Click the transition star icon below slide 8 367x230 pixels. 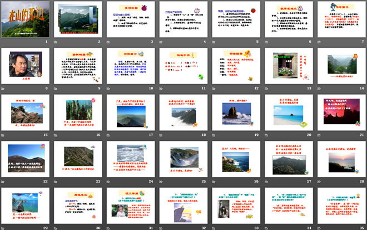point(4,89)
